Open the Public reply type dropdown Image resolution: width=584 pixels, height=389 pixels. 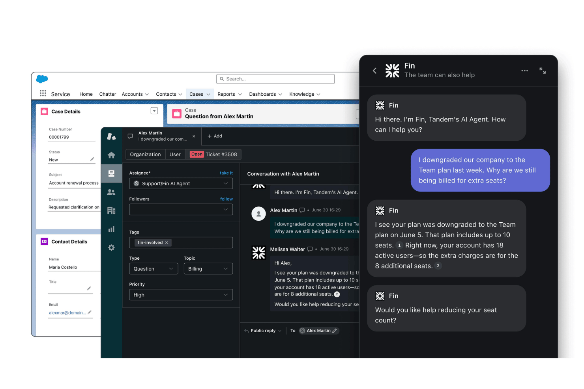tap(263, 331)
